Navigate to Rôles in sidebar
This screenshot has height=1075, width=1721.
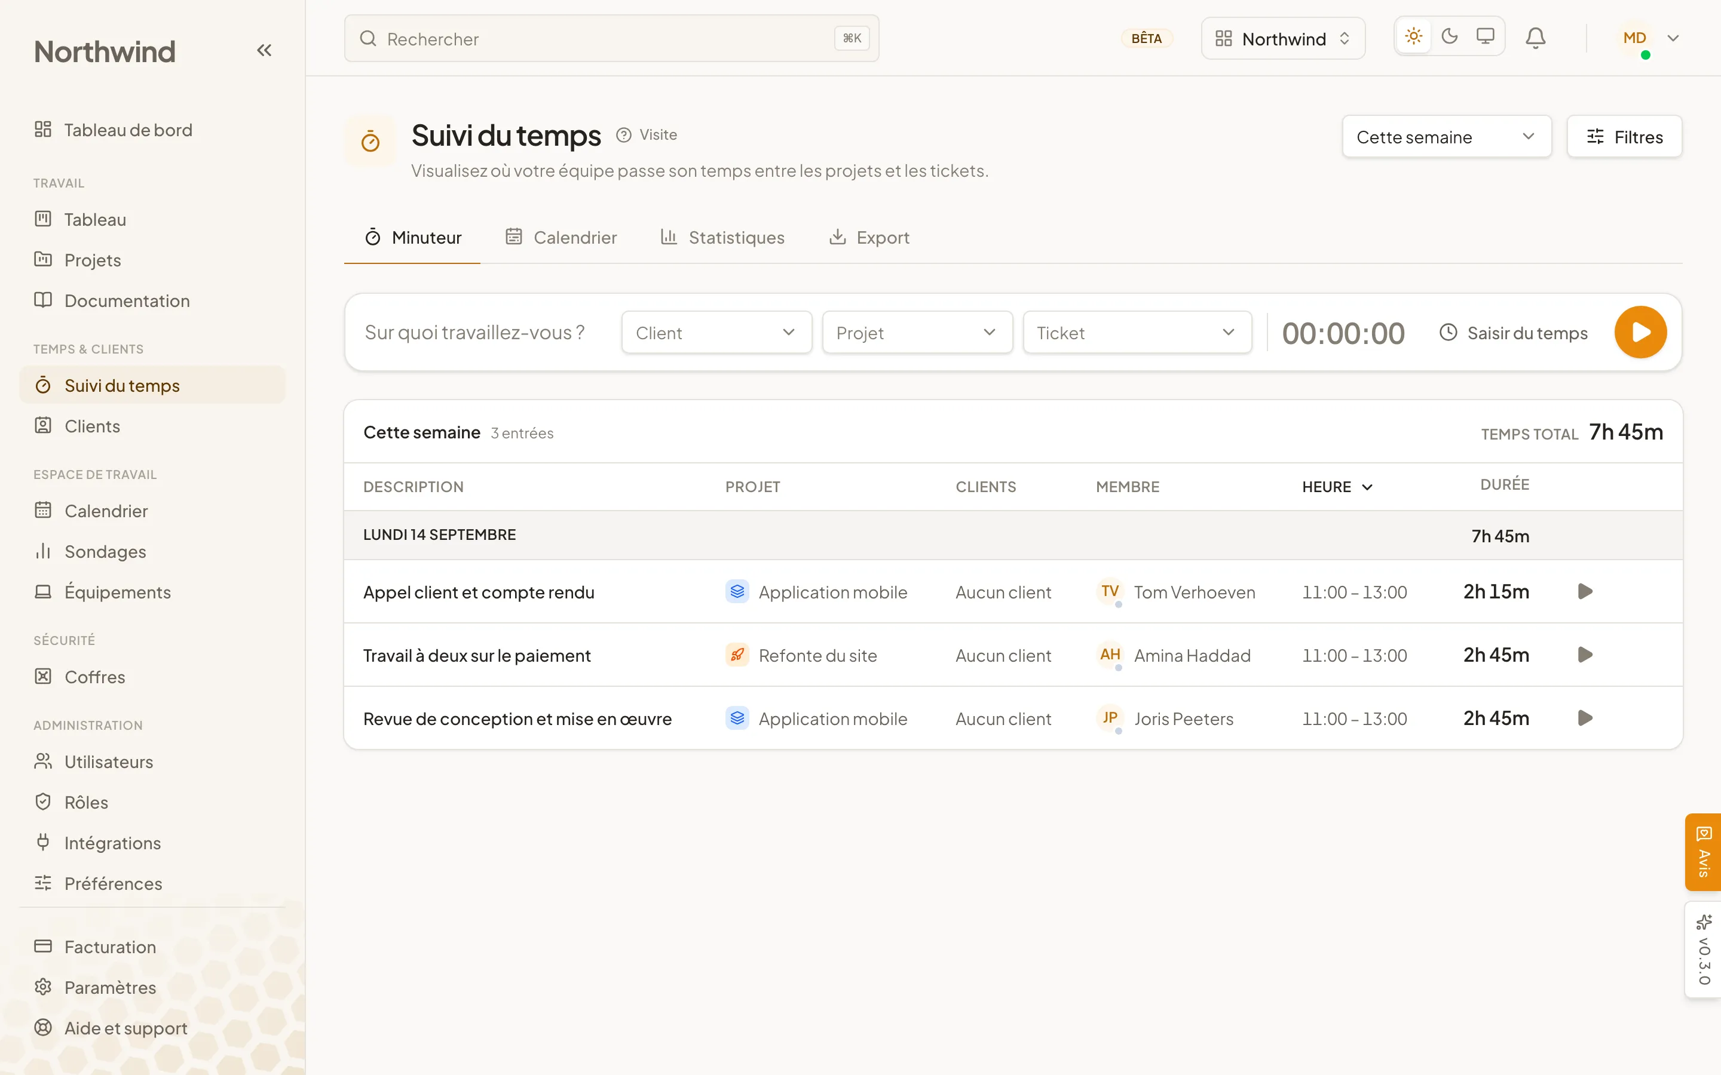click(152, 802)
